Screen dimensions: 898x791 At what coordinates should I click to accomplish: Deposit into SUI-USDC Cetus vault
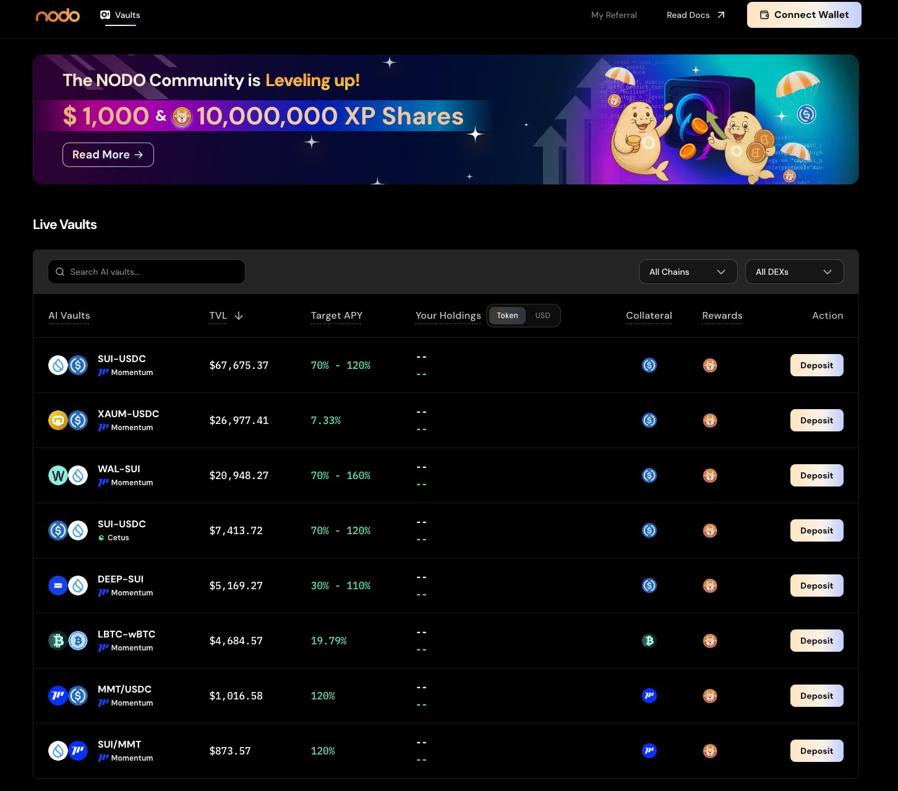point(816,530)
